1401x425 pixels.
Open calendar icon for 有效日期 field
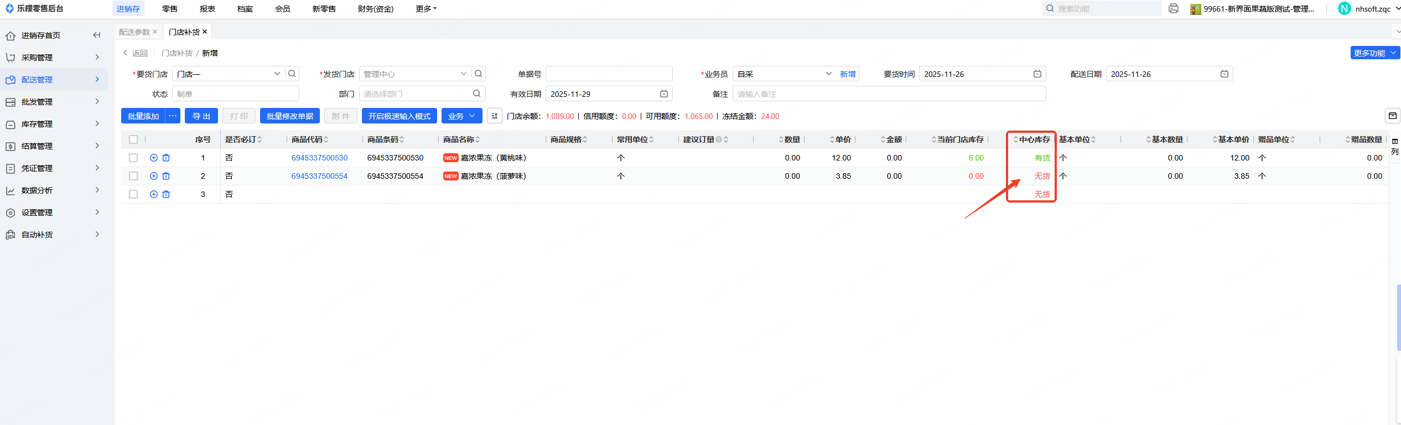(664, 94)
